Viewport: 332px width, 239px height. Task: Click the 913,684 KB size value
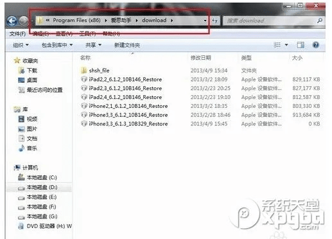(306, 115)
